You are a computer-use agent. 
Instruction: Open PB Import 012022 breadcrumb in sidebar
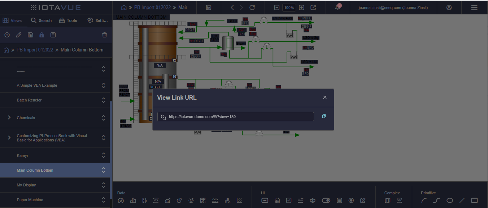pyautogui.click(x=35, y=50)
